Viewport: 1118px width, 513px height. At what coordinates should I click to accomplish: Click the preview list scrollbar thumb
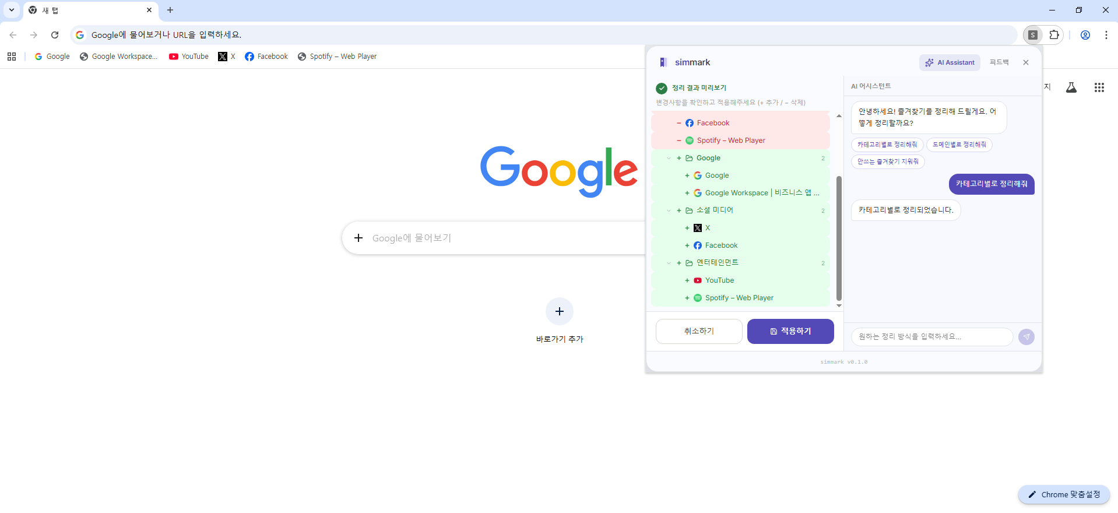click(839, 238)
